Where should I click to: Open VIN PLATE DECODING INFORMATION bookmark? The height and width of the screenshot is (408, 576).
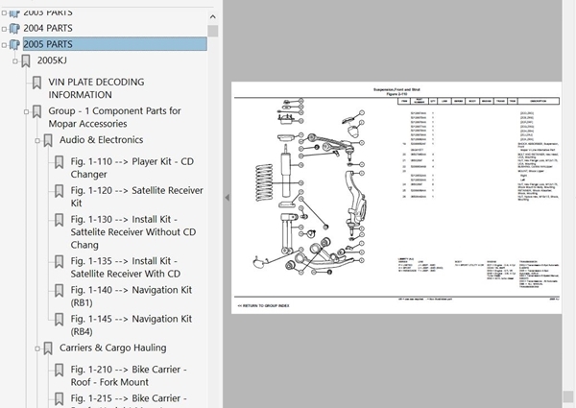click(x=96, y=88)
